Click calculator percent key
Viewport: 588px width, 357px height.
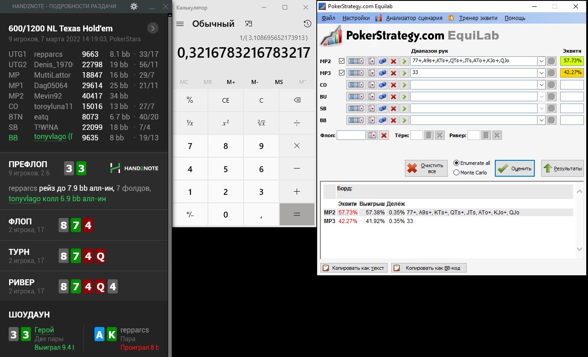(x=190, y=100)
